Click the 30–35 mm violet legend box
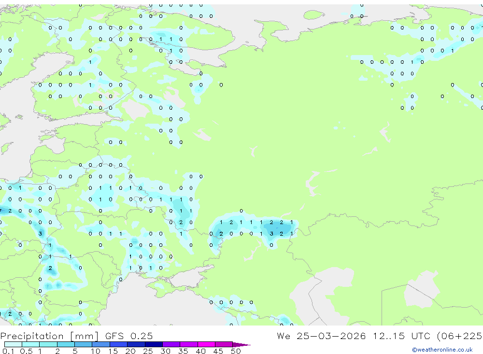The width and height of the screenshot is (483, 354). 171,344
